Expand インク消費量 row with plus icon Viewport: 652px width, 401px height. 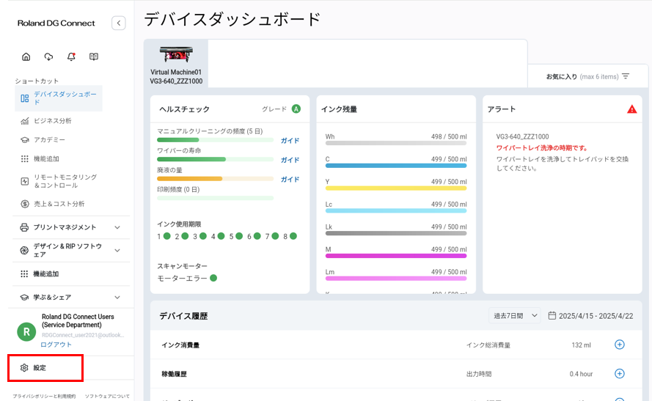point(620,345)
